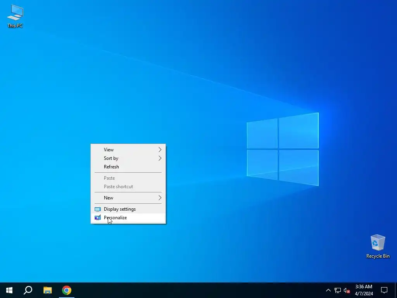Open the This PC desktop icon

[15, 16]
